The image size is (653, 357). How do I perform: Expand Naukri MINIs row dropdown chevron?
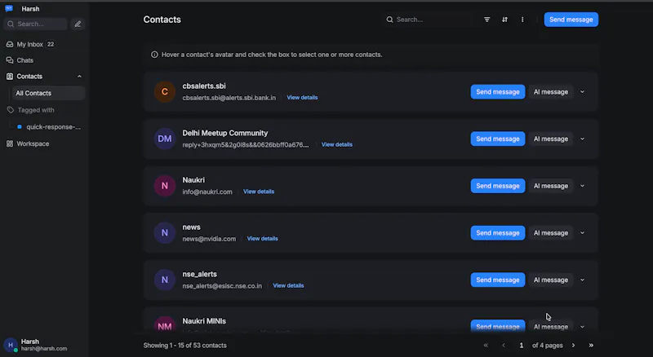(x=582, y=327)
